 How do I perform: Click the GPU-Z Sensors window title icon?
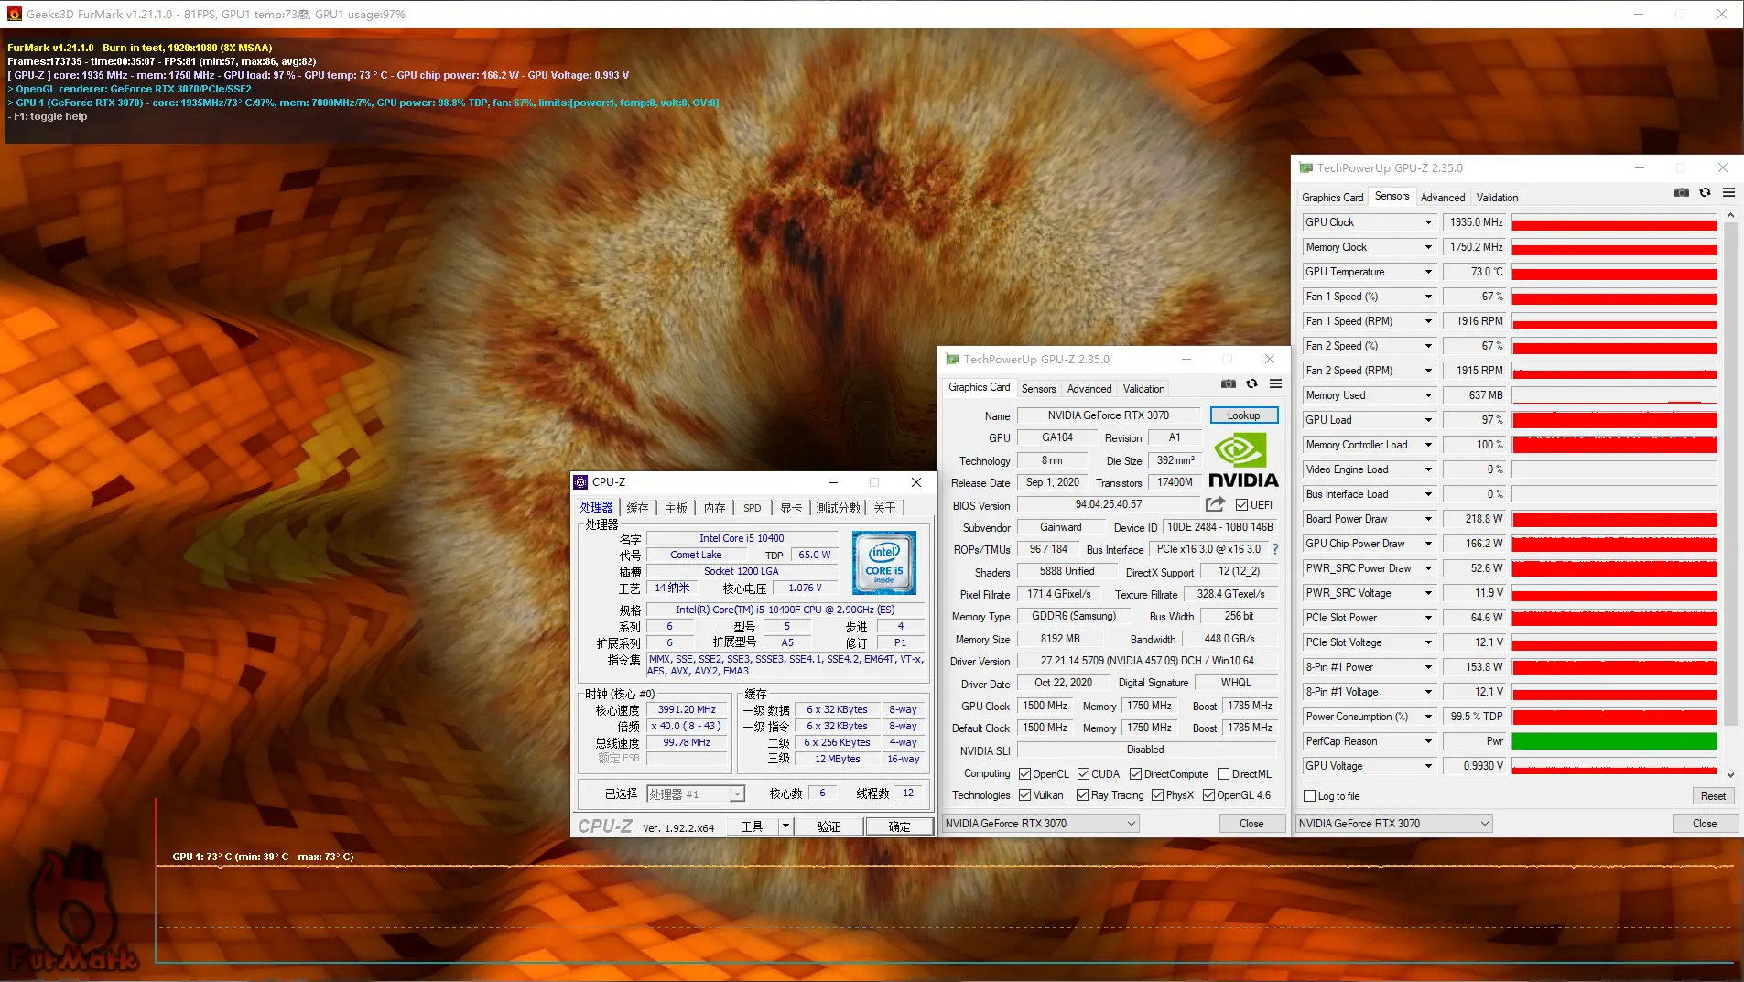point(1305,168)
